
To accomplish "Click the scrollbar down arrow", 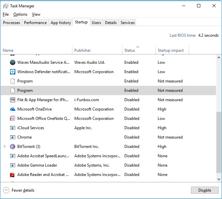I will tap(219, 179).
